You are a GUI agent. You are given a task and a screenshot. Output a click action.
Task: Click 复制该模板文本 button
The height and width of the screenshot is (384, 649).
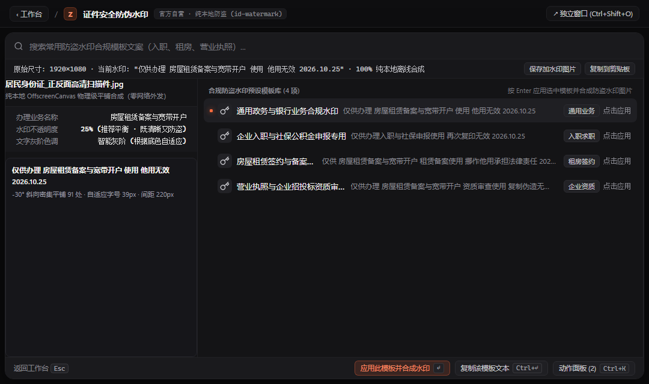click(x=501, y=368)
